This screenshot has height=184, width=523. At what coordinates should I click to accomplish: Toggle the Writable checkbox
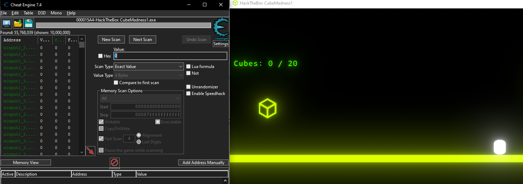tap(101, 122)
